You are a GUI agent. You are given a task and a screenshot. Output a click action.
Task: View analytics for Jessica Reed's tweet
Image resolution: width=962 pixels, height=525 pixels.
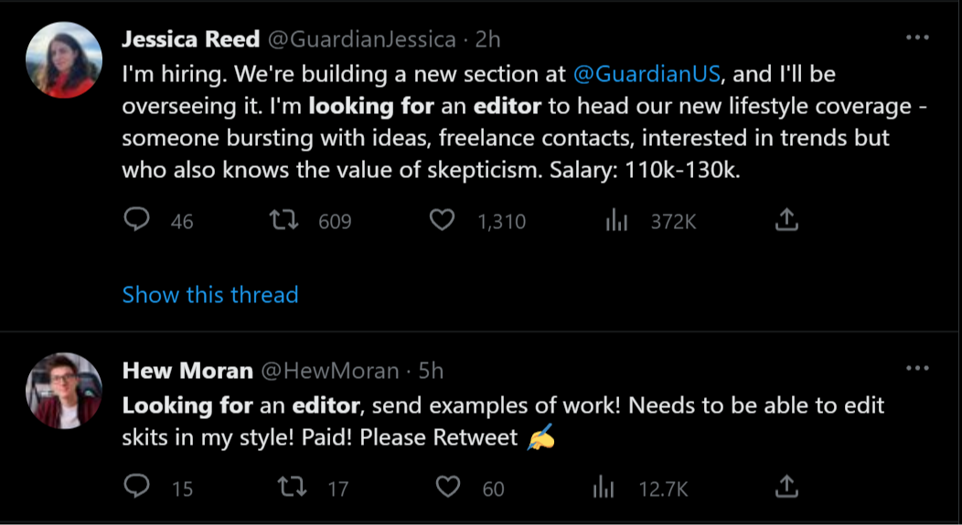point(616,220)
